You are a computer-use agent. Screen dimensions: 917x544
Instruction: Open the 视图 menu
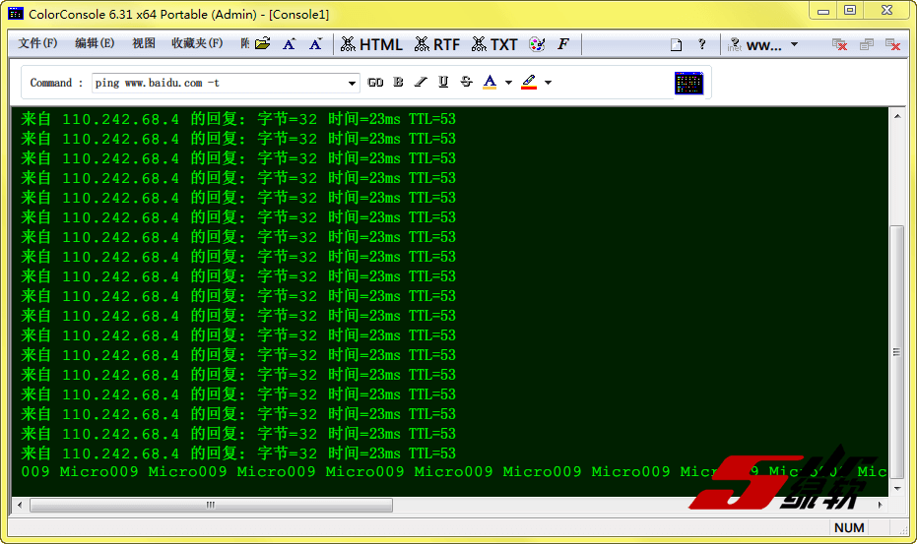144,44
